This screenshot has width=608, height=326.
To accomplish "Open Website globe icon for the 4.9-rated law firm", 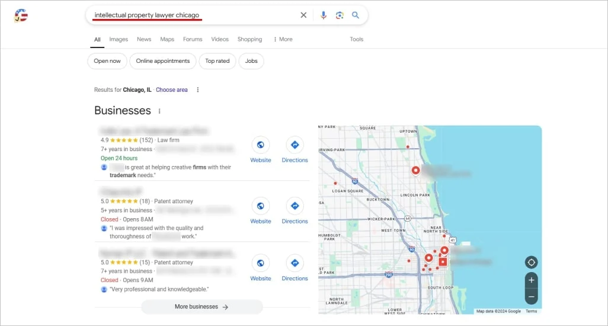I will coord(261,145).
